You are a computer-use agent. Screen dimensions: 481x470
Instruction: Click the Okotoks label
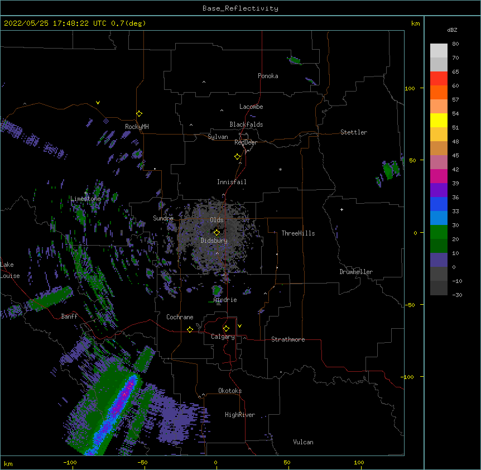click(230, 391)
